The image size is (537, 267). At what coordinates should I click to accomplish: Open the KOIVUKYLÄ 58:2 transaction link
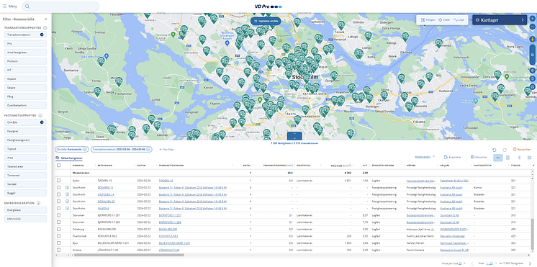coord(168,236)
